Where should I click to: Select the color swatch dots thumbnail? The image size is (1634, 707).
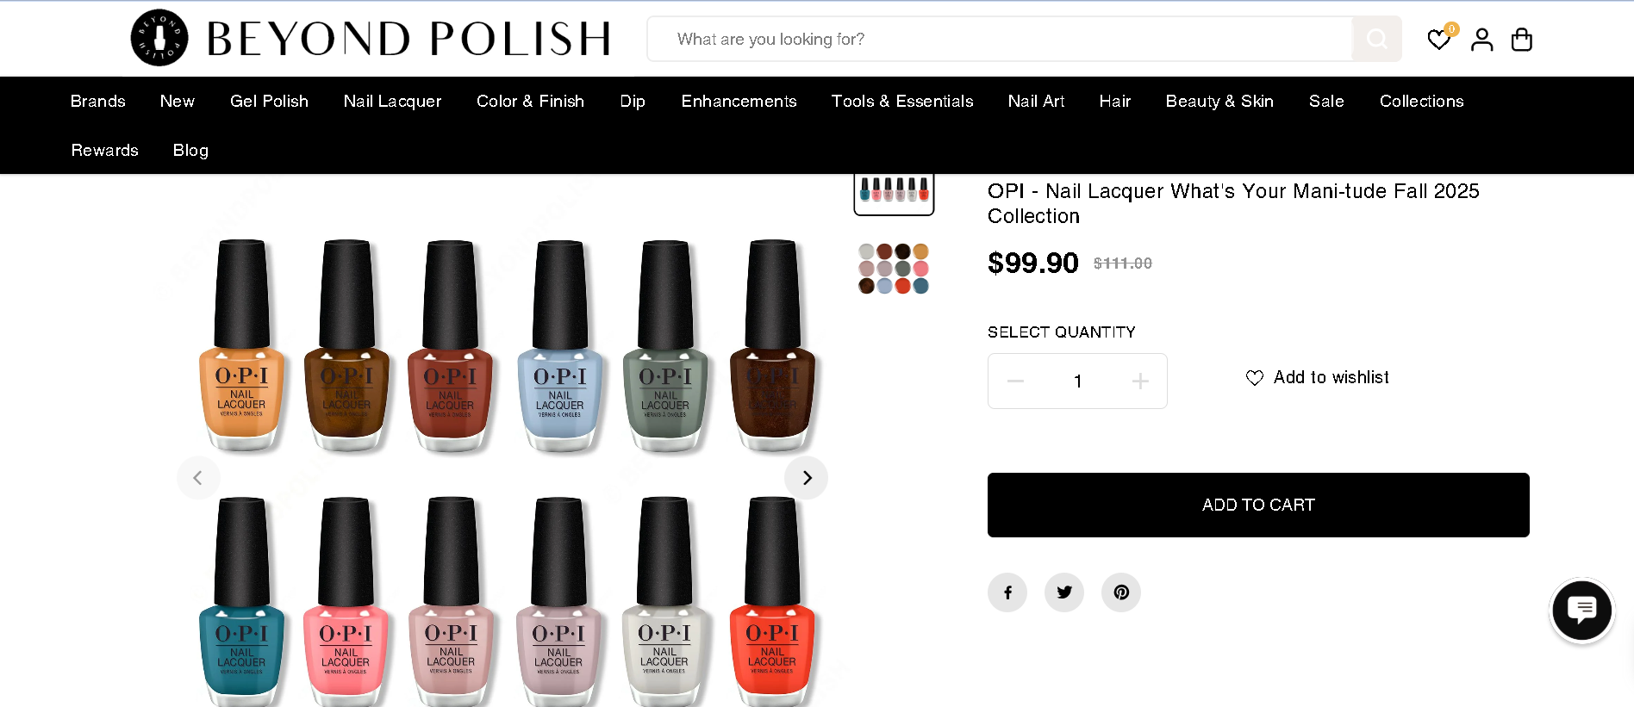coord(894,269)
